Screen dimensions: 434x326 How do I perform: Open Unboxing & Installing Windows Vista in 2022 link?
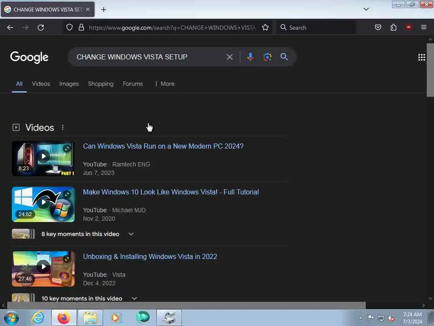click(x=150, y=256)
